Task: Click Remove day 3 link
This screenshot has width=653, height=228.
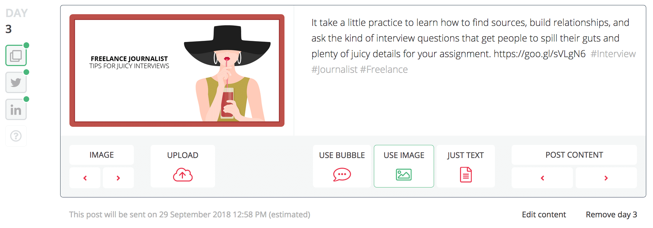Action: pyautogui.click(x=611, y=215)
